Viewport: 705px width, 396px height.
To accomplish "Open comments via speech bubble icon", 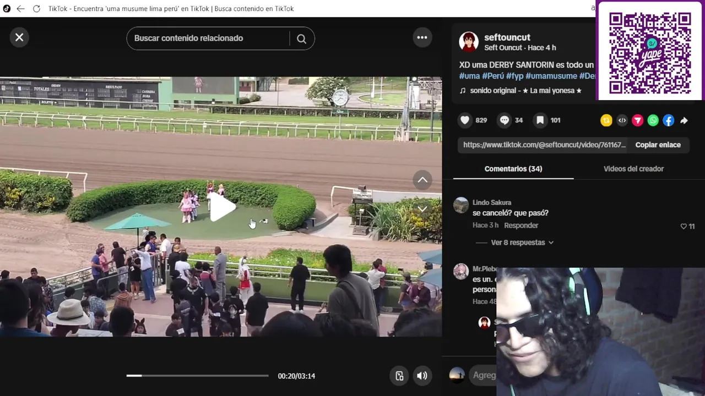I will 505,120.
